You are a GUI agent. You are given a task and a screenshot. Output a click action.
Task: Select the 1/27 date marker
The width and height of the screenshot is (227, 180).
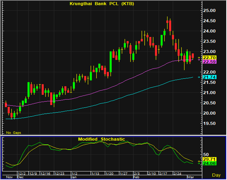[x=124, y=174]
